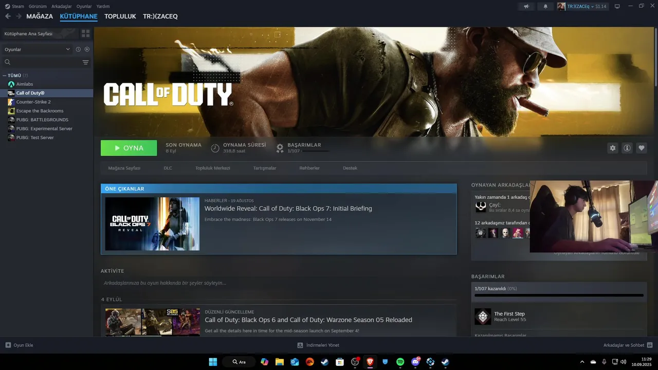Click the library search magnifier icon
The image size is (658, 370).
(8, 62)
